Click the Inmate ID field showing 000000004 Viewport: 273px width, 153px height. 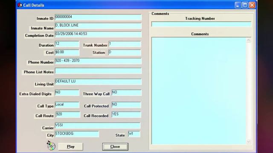pos(98,17)
